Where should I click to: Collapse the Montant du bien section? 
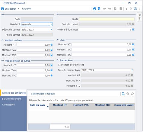click(3, 40)
